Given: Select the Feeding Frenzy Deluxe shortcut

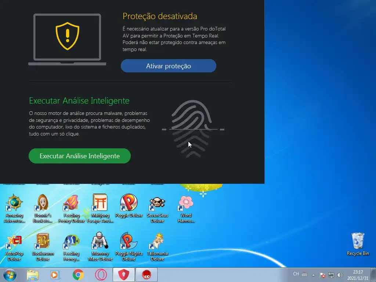Looking at the screenshot, I should pyautogui.click(x=72, y=208).
